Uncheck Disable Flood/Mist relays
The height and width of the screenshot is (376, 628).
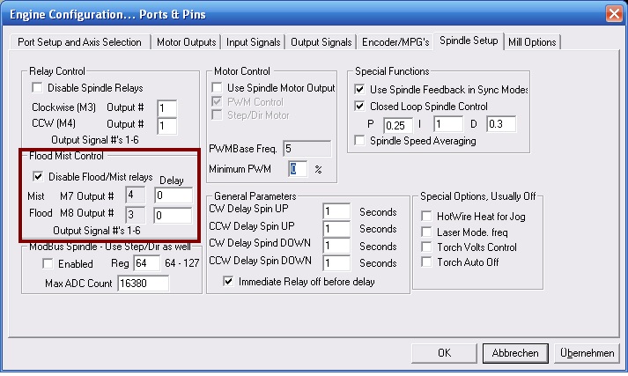[37, 176]
